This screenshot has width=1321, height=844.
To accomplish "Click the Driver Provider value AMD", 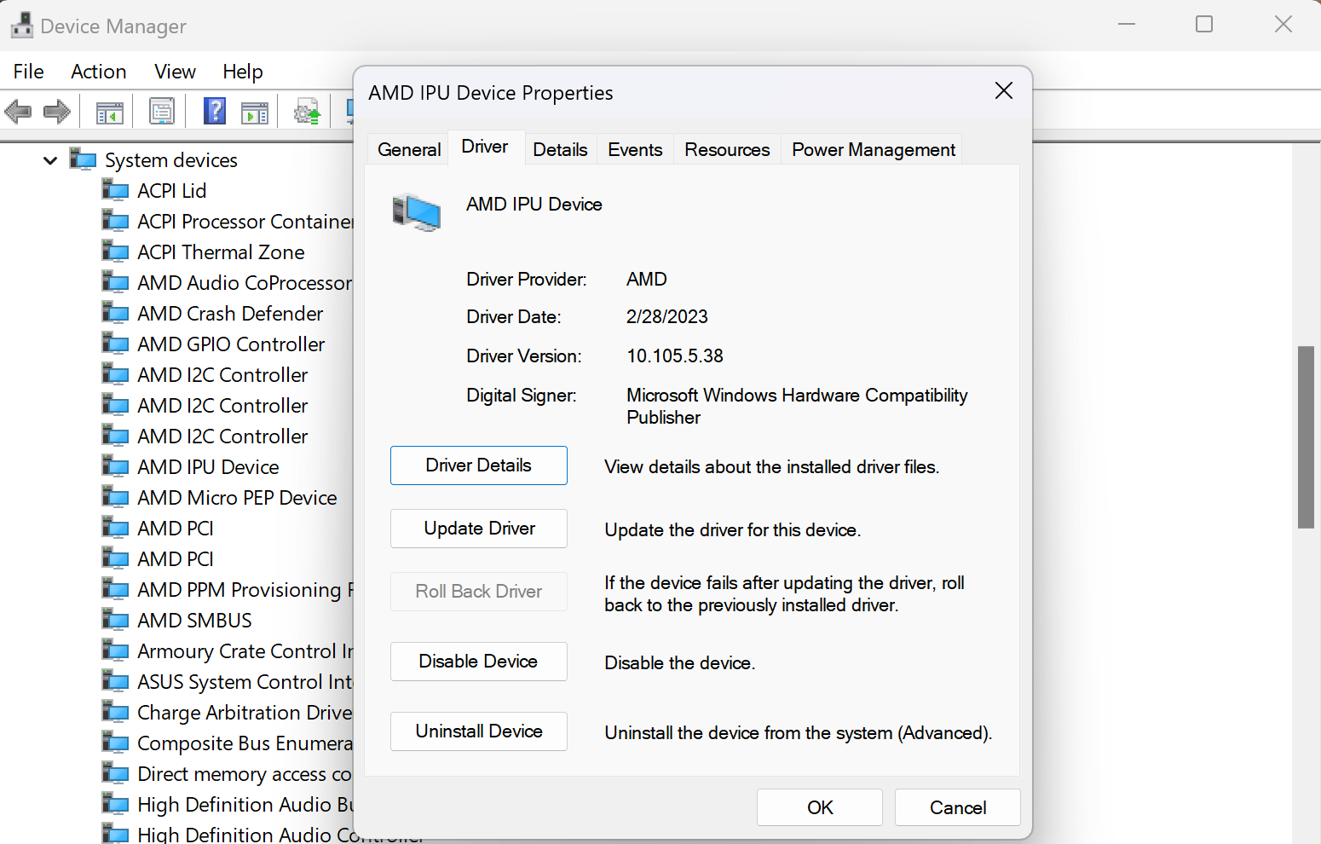I will [647, 279].
